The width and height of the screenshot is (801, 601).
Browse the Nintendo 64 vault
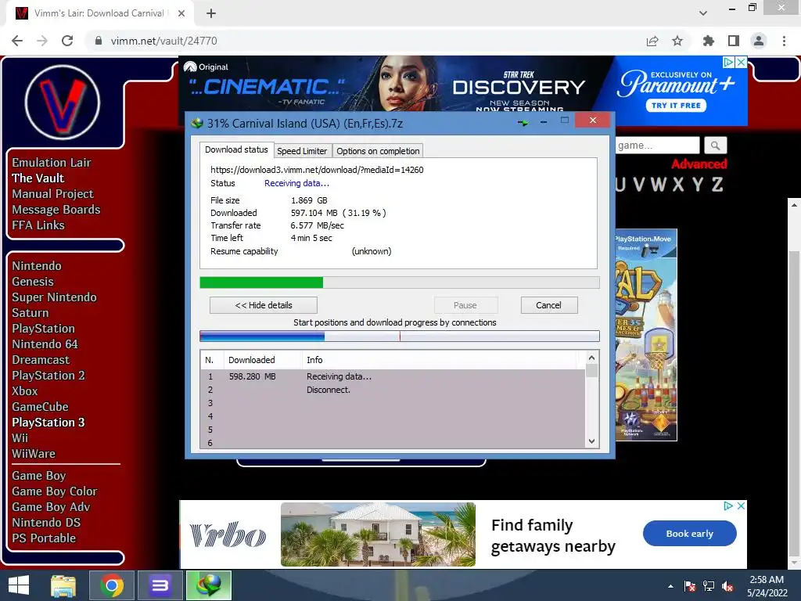click(45, 344)
